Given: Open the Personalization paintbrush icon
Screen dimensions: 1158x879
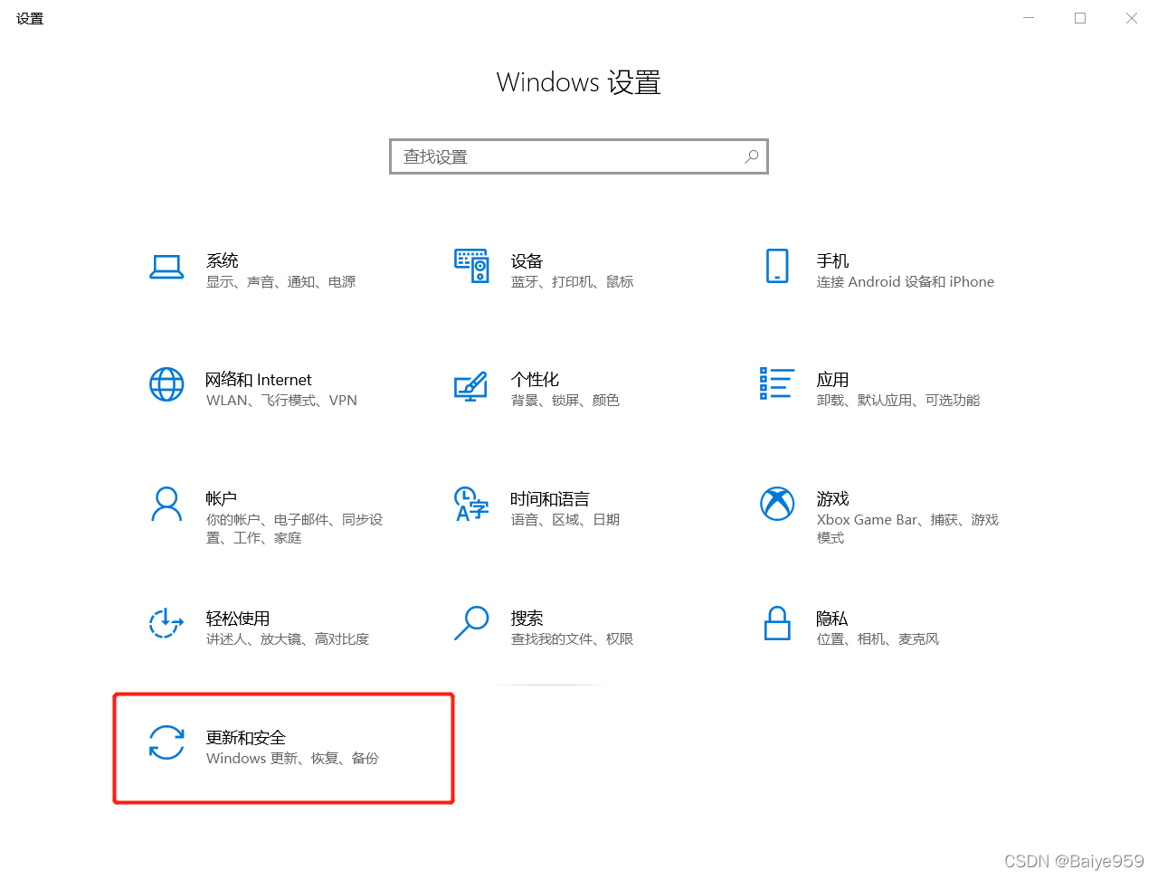Looking at the screenshot, I should tap(470, 386).
